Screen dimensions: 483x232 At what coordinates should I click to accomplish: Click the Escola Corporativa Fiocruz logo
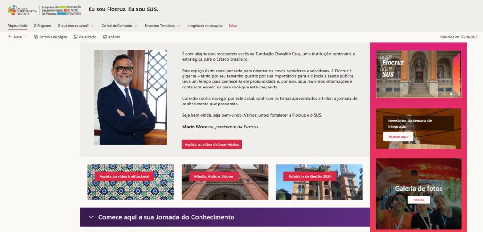[x=23, y=10]
